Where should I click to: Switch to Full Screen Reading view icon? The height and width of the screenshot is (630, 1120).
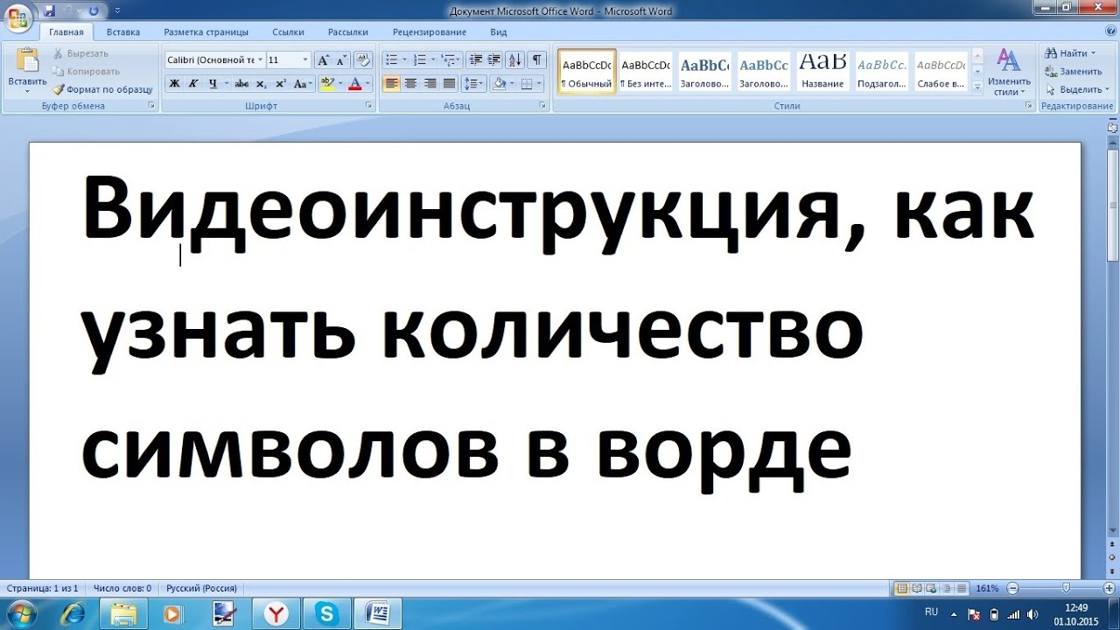[x=917, y=588]
